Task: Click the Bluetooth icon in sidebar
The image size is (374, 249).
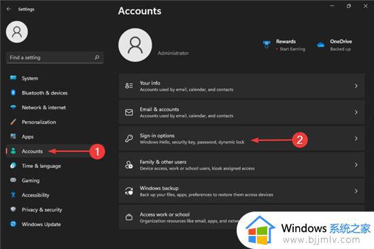Action: pos(13,93)
